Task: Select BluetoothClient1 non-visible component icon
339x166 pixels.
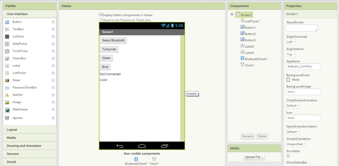Action: point(136,159)
